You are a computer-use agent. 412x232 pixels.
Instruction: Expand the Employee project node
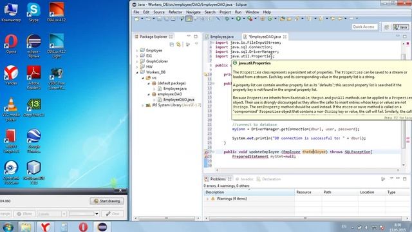point(137,50)
